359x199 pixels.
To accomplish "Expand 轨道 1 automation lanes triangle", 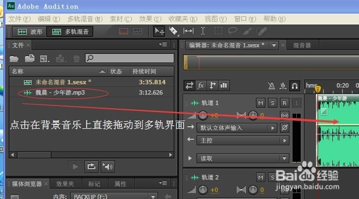I will [190, 158].
